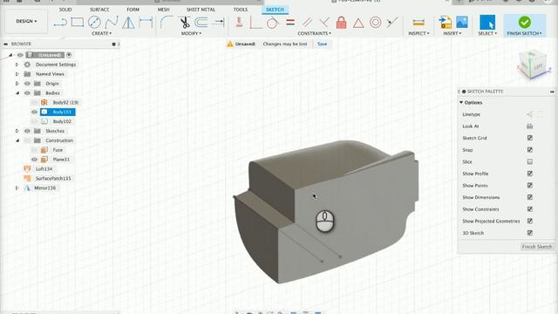The width and height of the screenshot is (558, 314).
Task: Expand the Document Settings tree node
Action: [17, 65]
